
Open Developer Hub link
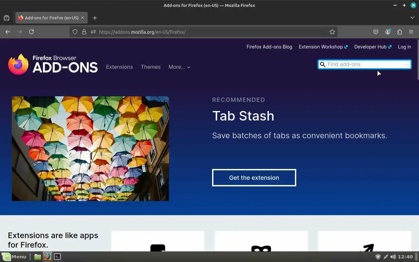pyautogui.click(x=373, y=47)
